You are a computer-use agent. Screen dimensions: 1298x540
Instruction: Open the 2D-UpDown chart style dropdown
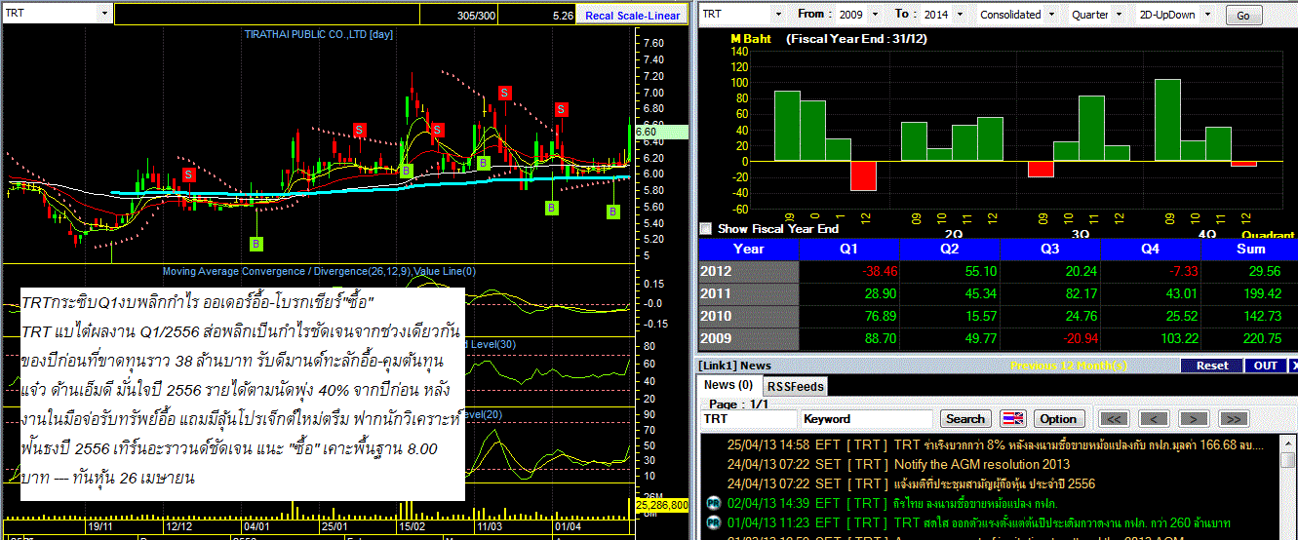[x=1207, y=15]
